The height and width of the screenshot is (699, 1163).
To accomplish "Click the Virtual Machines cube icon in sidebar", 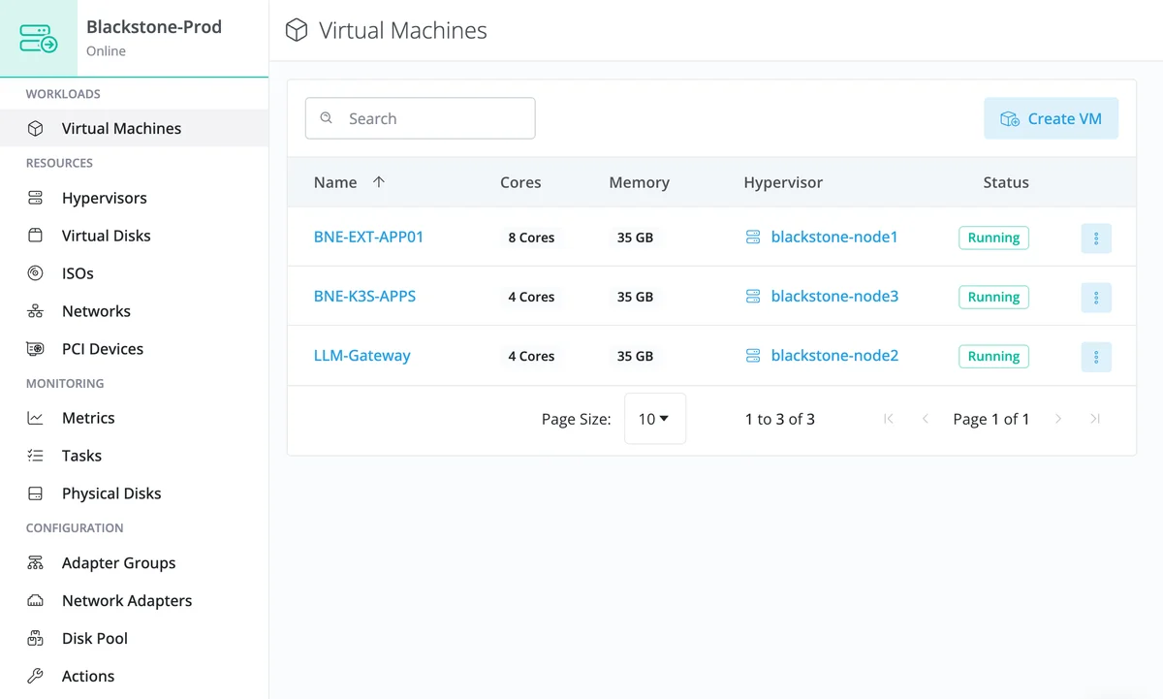I will point(35,128).
